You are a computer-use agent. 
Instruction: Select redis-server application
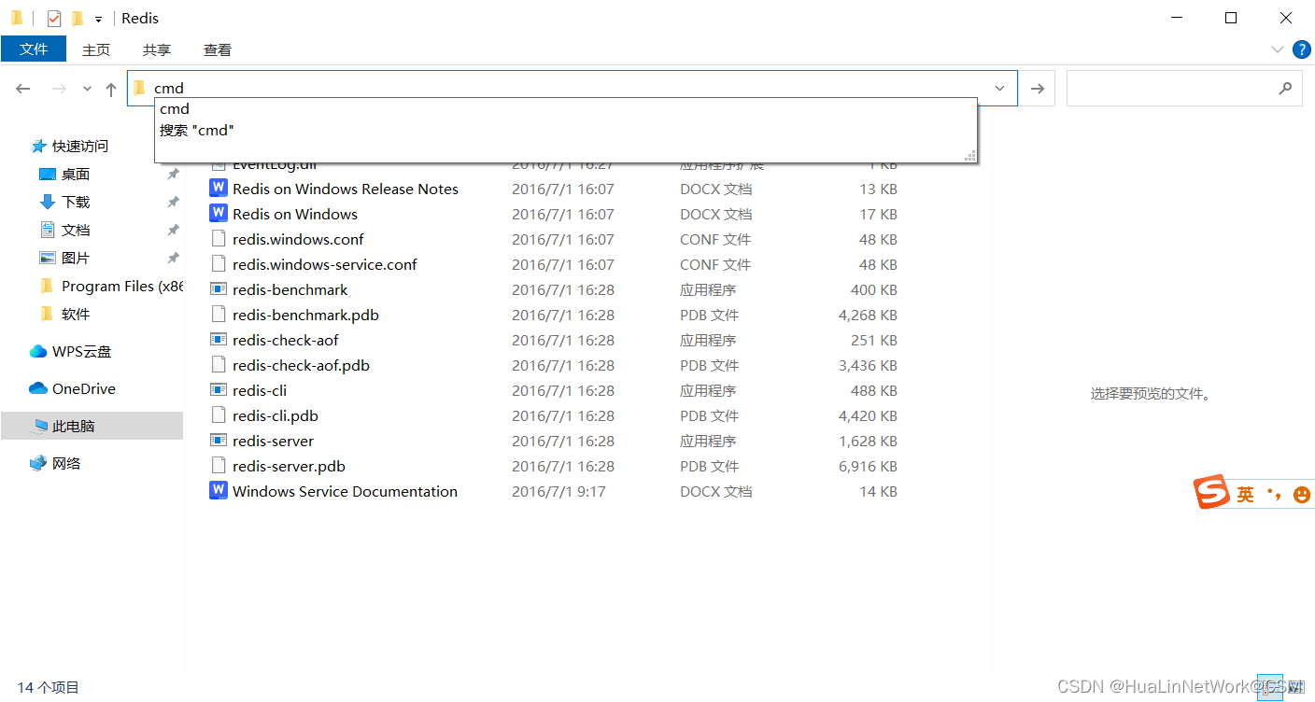pyautogui.click(x=273, y=441)
